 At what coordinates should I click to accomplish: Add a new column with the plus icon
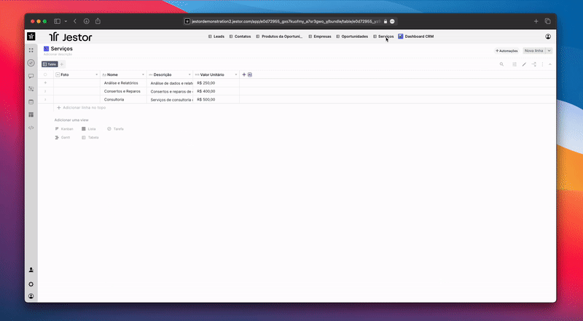click(244, 74)
